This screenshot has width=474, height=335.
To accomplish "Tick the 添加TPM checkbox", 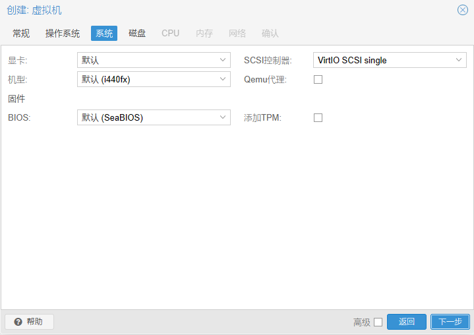I will pos(318,117).
